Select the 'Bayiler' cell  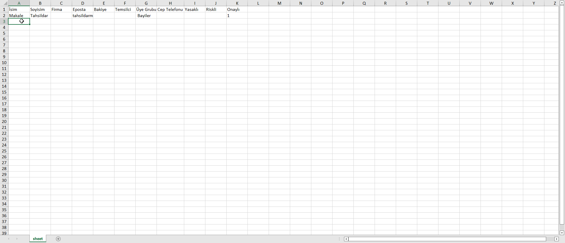tap(146, 16)
